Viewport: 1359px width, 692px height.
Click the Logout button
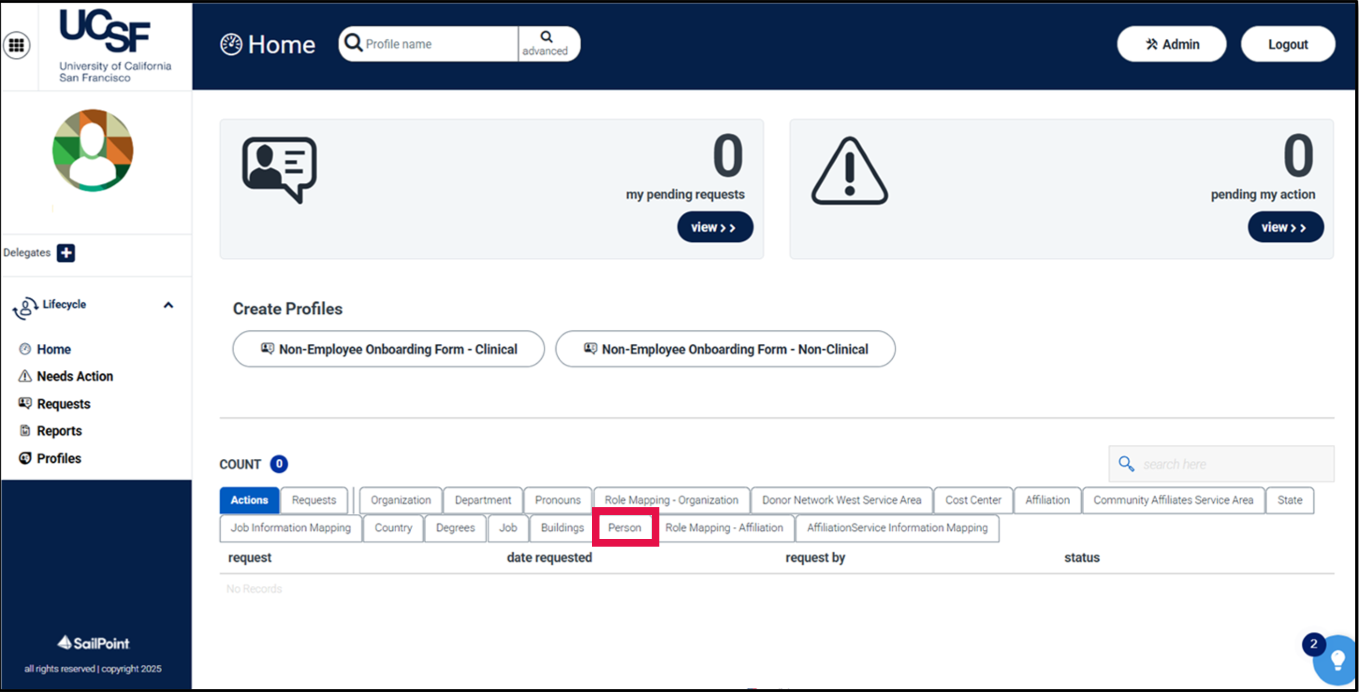click(x=1287, y=44)
